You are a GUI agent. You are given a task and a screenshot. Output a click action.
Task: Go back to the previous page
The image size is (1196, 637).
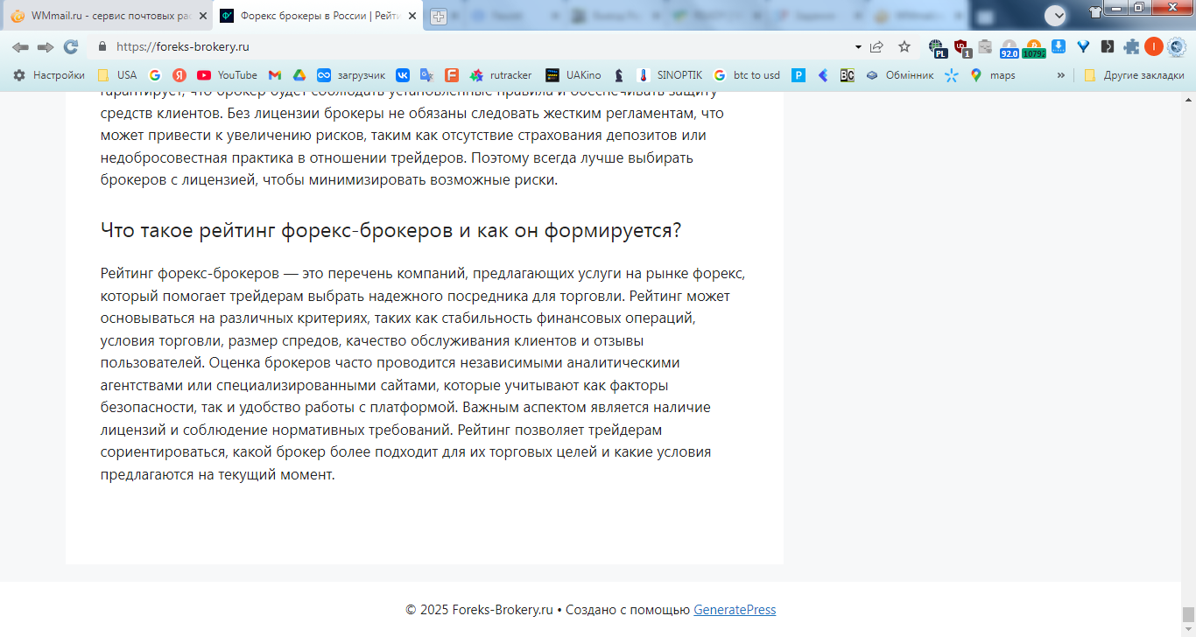tap(20, 47)
